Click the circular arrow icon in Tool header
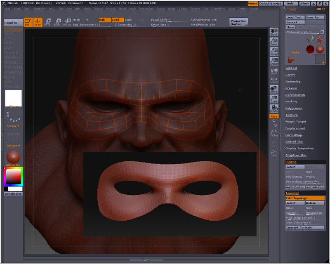The height and width of the screenshot is (264, 330). (324, 9)
